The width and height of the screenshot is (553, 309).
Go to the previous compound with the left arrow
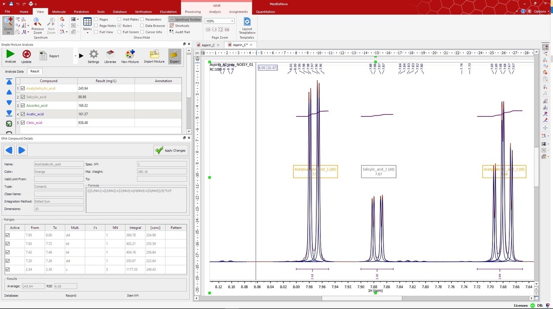pos(9,150)
